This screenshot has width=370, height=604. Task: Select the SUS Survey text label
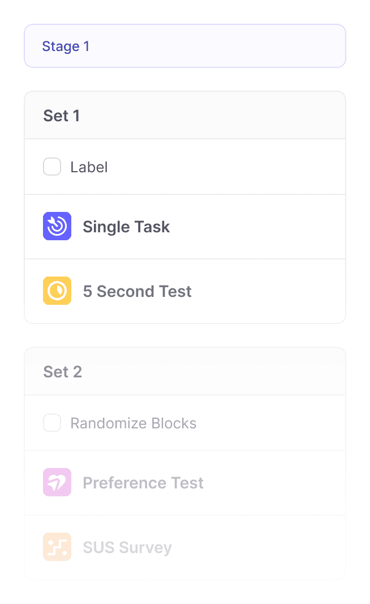pyautogui.click(x=127, y=547)
